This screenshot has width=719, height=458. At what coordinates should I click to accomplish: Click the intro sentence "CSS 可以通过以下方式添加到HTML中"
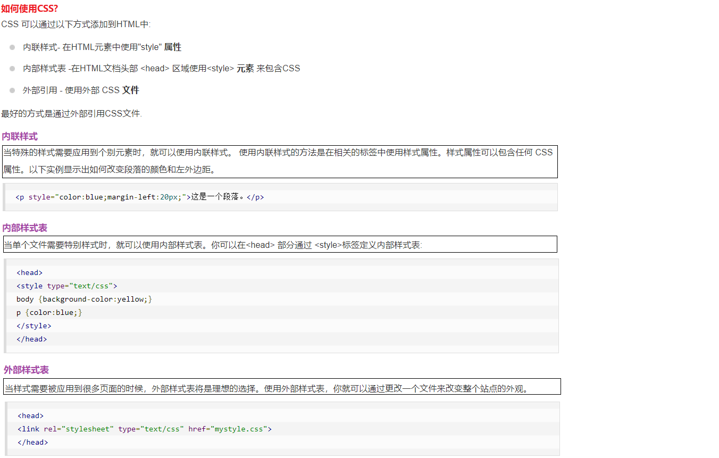(76, 24)
